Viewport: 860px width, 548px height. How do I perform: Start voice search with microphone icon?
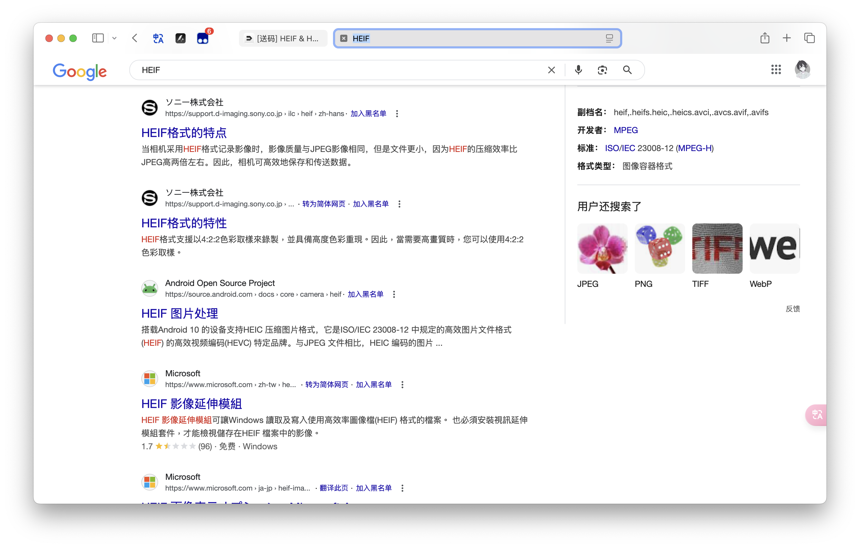pos(578,70)
